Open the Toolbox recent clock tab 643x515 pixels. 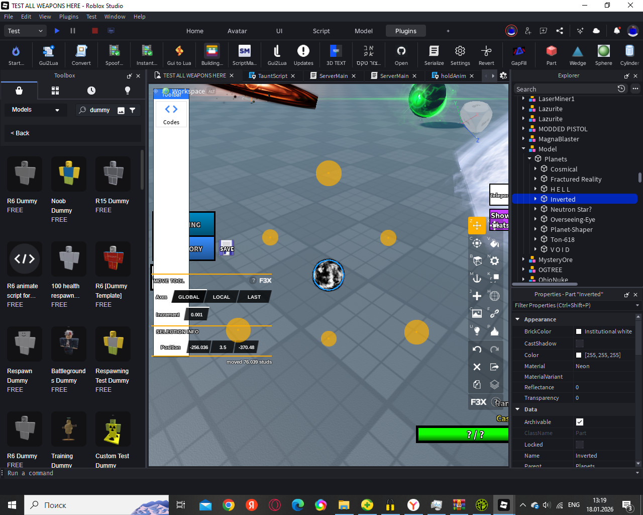(x=91, y=91)
